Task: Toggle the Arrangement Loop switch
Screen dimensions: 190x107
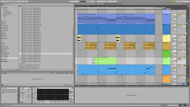Action: 107,1
